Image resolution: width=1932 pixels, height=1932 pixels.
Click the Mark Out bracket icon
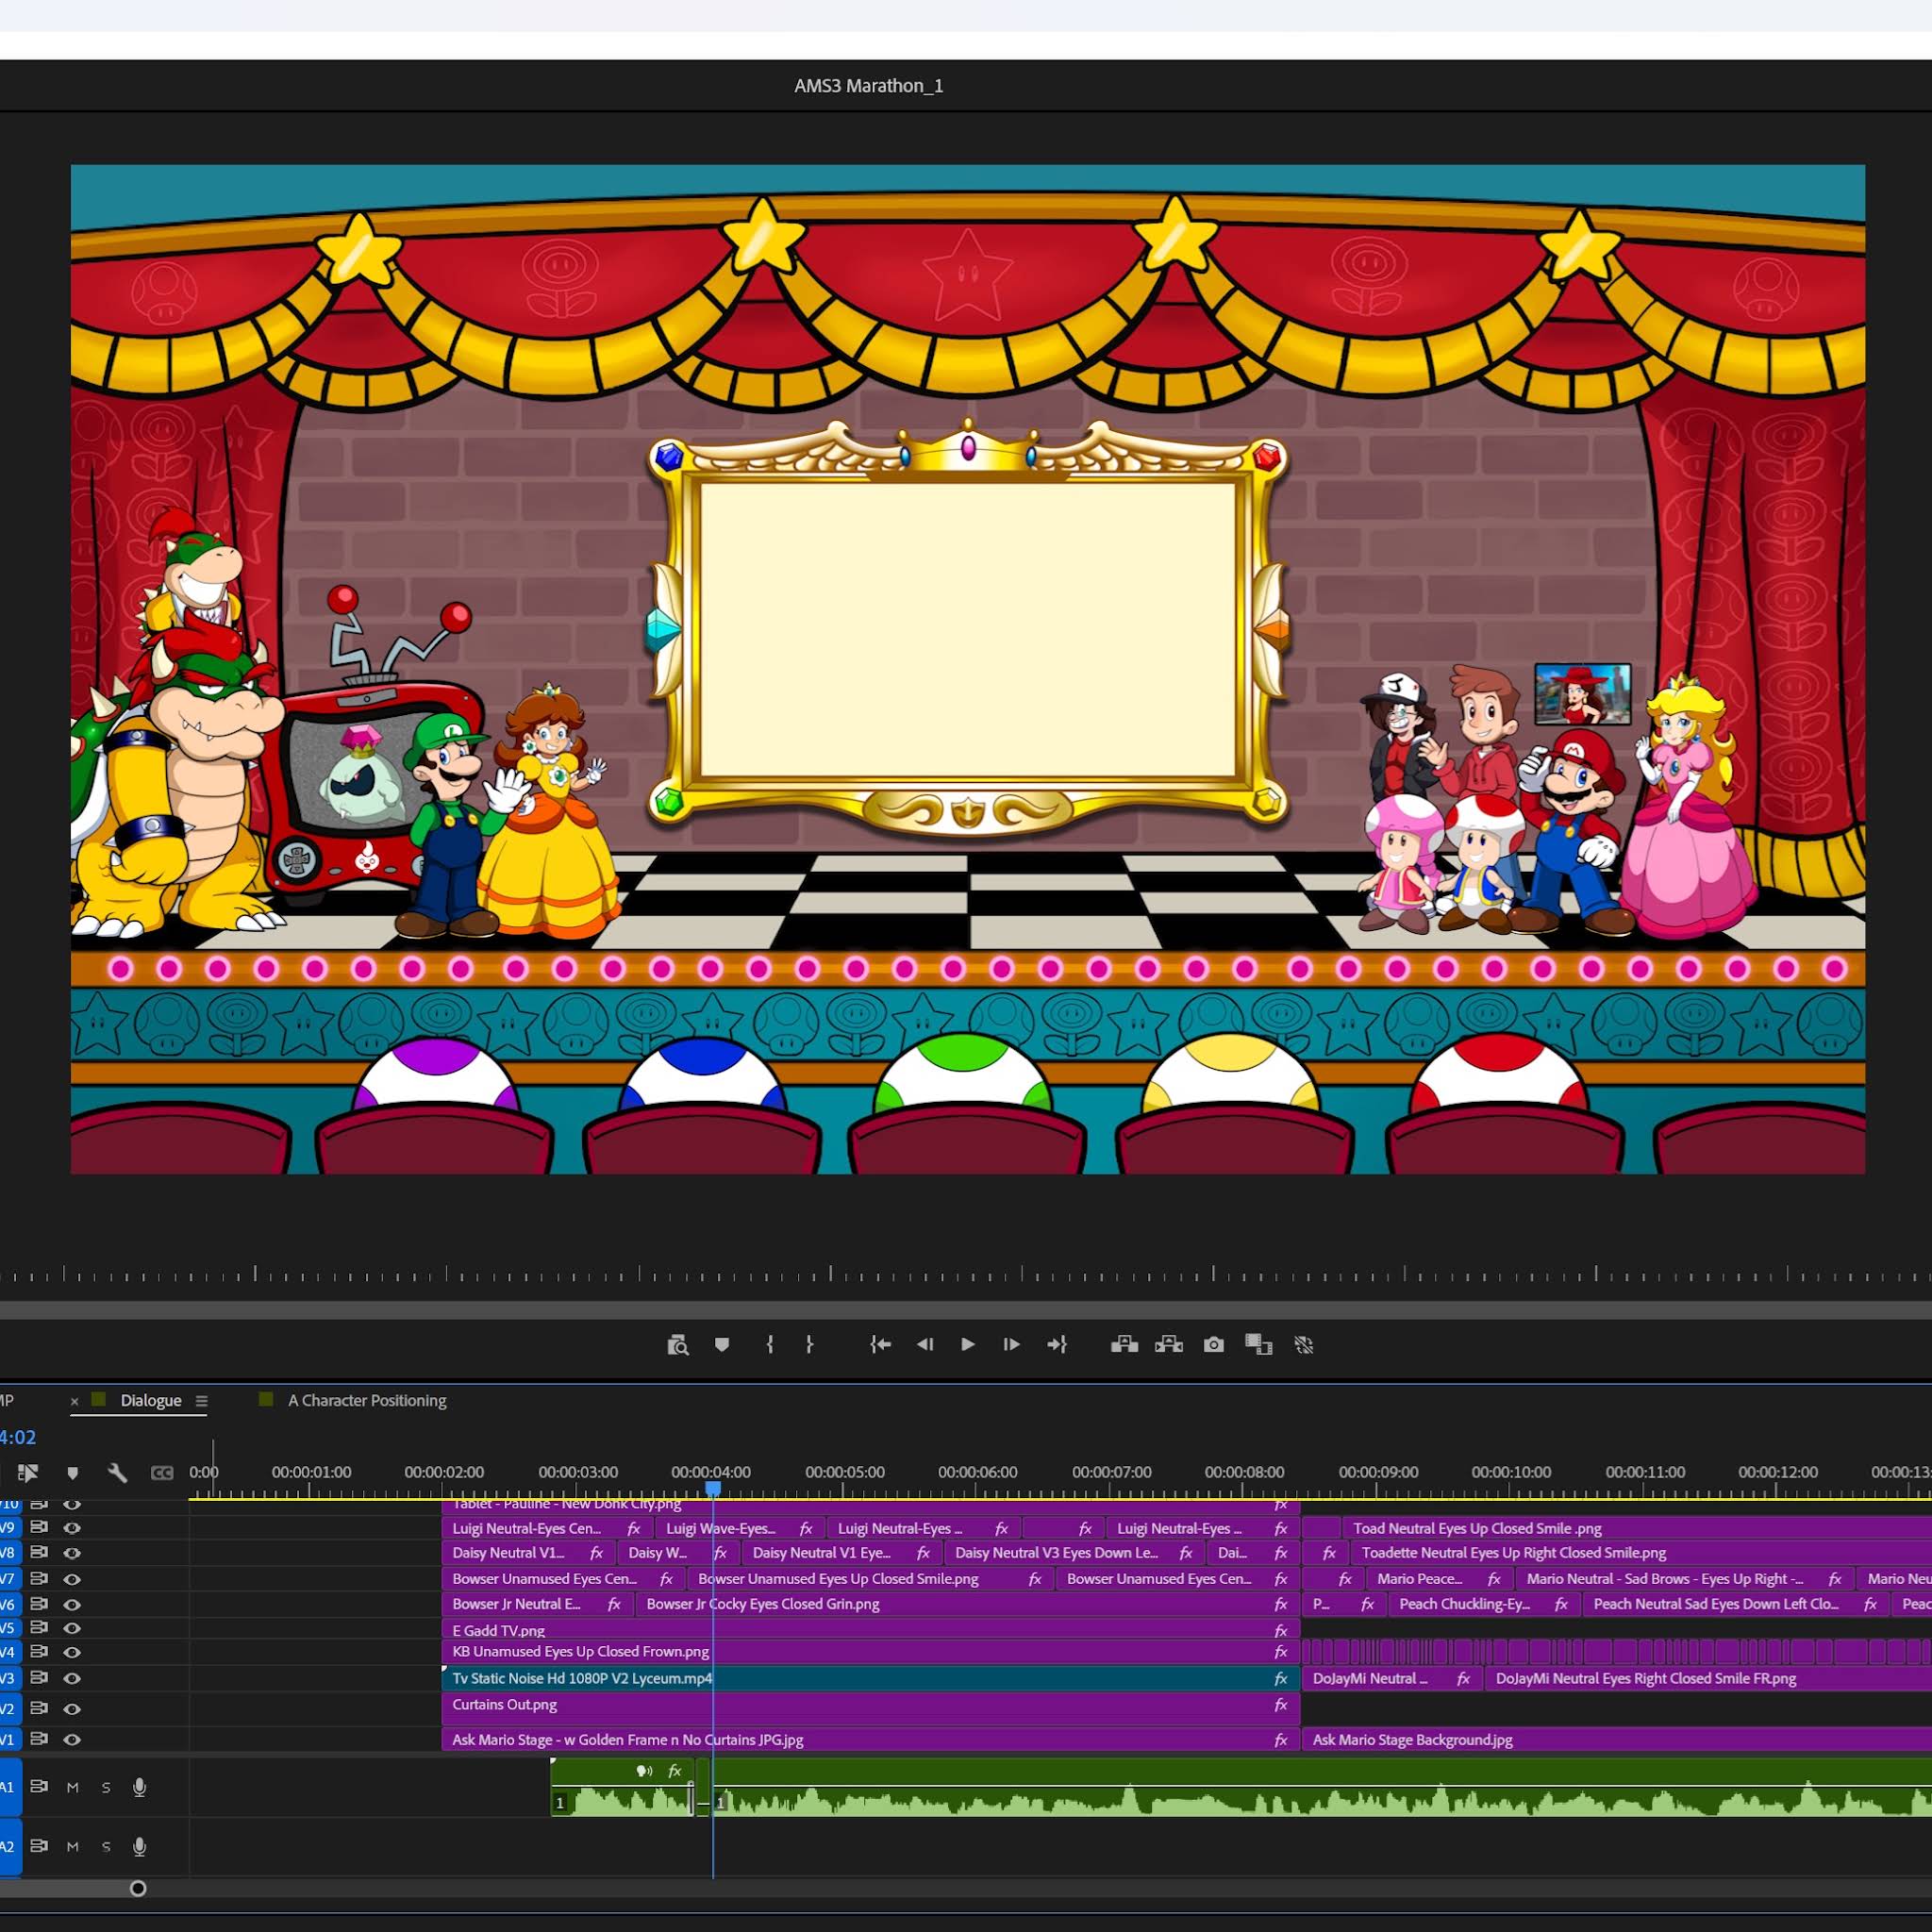click(809, 1345)
